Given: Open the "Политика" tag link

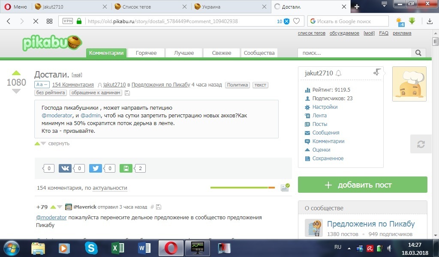Looking at the screenshot, I should [238, 85].
